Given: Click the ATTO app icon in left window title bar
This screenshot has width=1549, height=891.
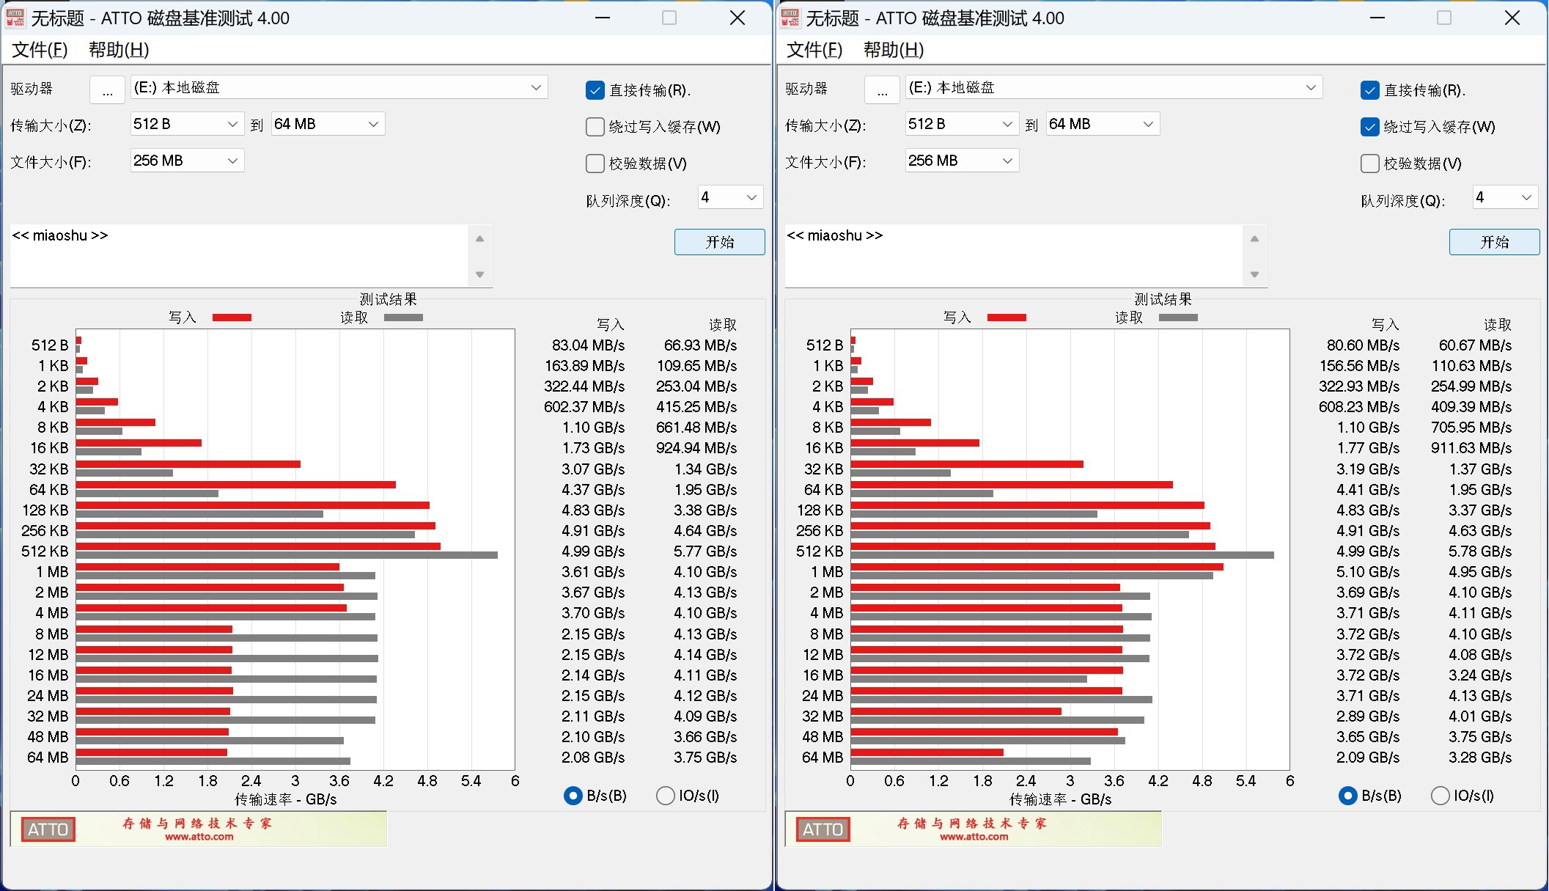Looking at the screenshot, I should 15,18.
